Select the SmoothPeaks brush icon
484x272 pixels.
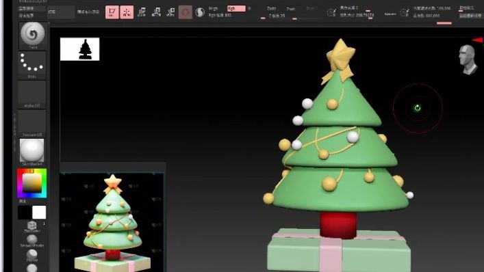click(31, 241)
